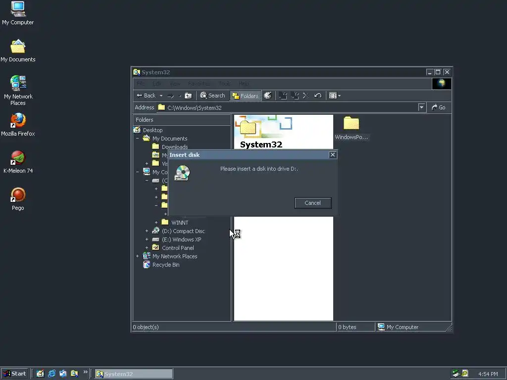Viewport: 507px width, 380px height.
Task: Open My Network Places desktop icon
Action: [18, 91]
